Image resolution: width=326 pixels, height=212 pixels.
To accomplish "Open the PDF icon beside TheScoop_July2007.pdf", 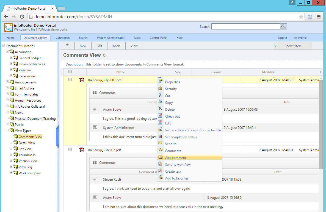I will click(82, 80).
